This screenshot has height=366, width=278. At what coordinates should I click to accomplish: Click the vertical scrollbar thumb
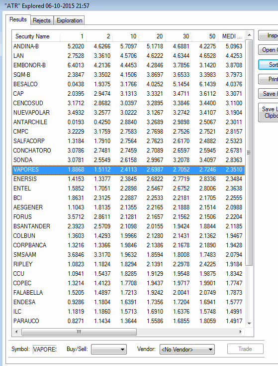click(249, 153)
